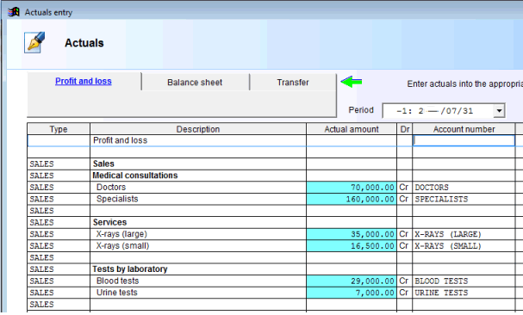Image resolution: width=523 pixels, height=315 pixels.
Task: Click the URINE TESTS account number cell
Action: (x=464, y=293)
